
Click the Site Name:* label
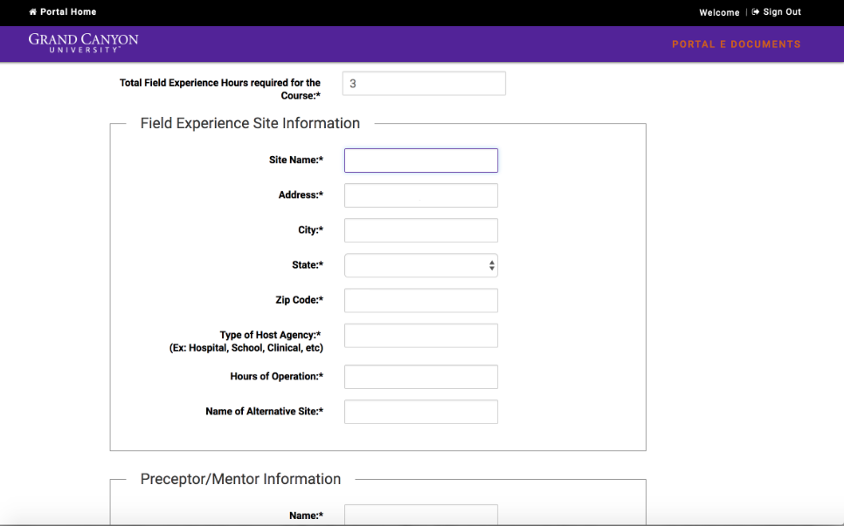[x=296, y=161]
